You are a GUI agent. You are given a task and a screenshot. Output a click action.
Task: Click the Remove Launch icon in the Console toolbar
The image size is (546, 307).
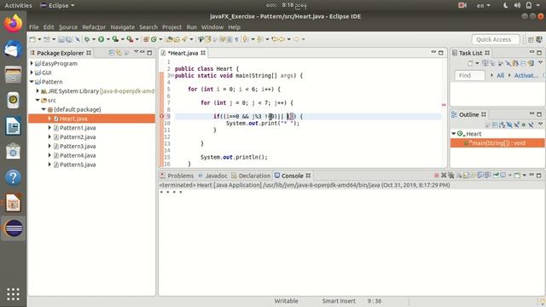click(x=444, y=175)
